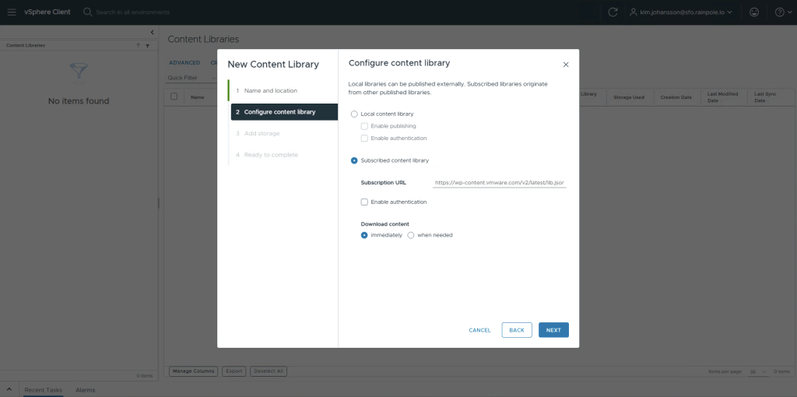Image resolution: width=797 pixels, height=397 pixels.
Task: Click the sort arrow in Content Libraries panel
Action: [139, 46]
